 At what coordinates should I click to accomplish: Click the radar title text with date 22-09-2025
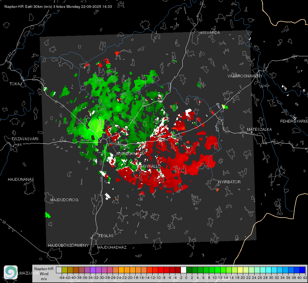pos(58,7)
